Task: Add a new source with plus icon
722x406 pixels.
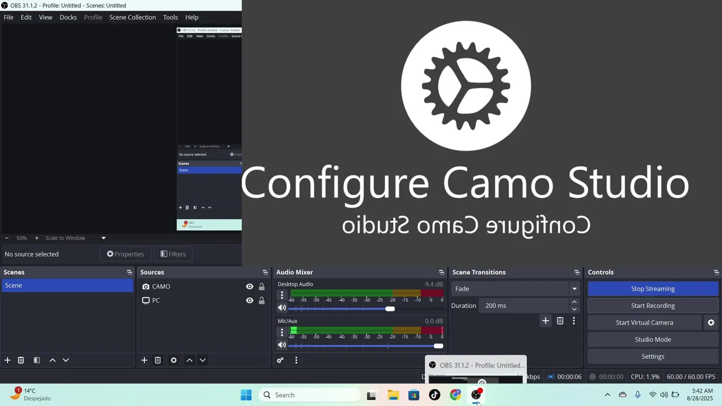Action: pyautogui.click(x=144, y=360)
